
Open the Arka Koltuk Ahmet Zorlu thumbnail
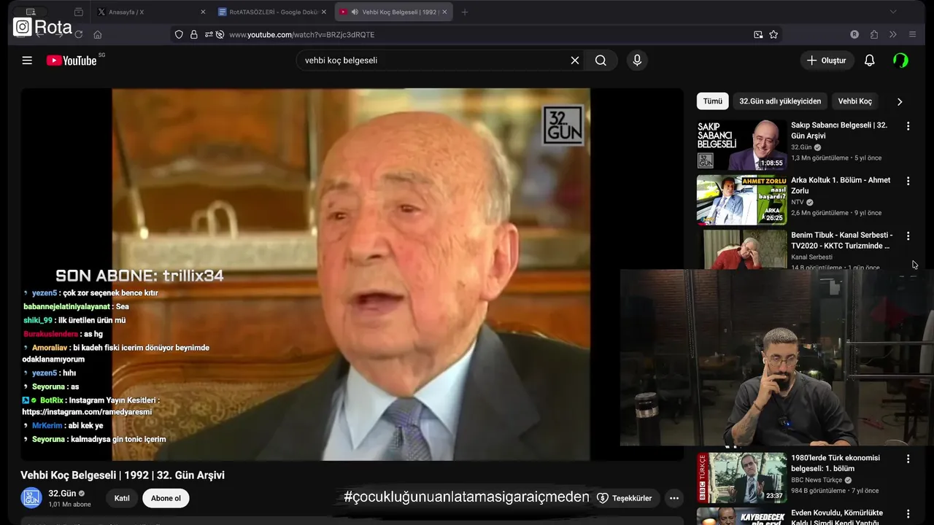tap(741, 200)
